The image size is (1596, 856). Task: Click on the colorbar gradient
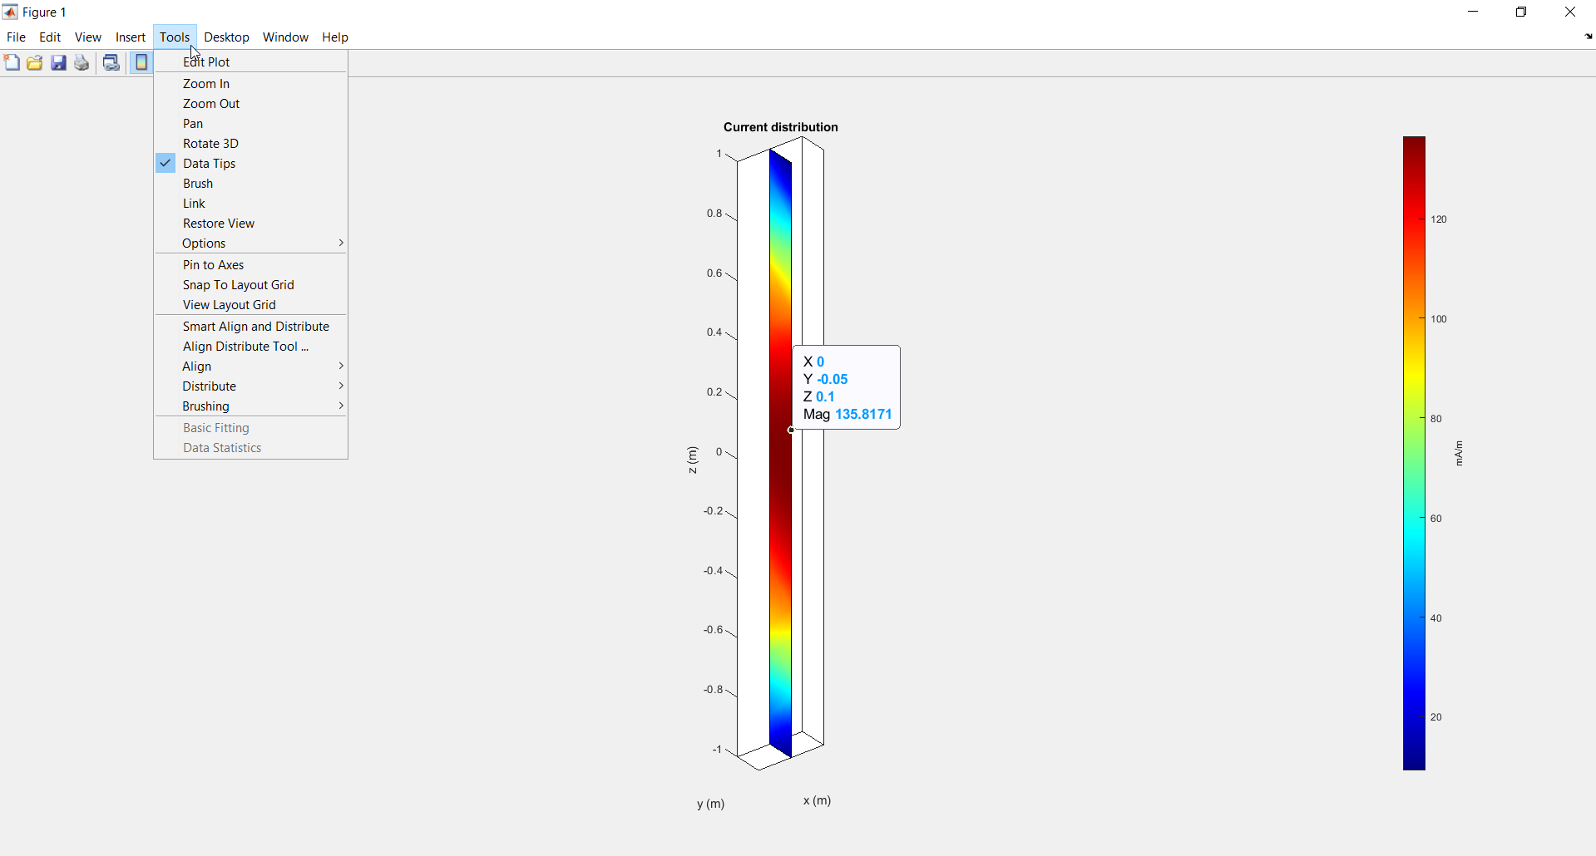coord(1414,453)
